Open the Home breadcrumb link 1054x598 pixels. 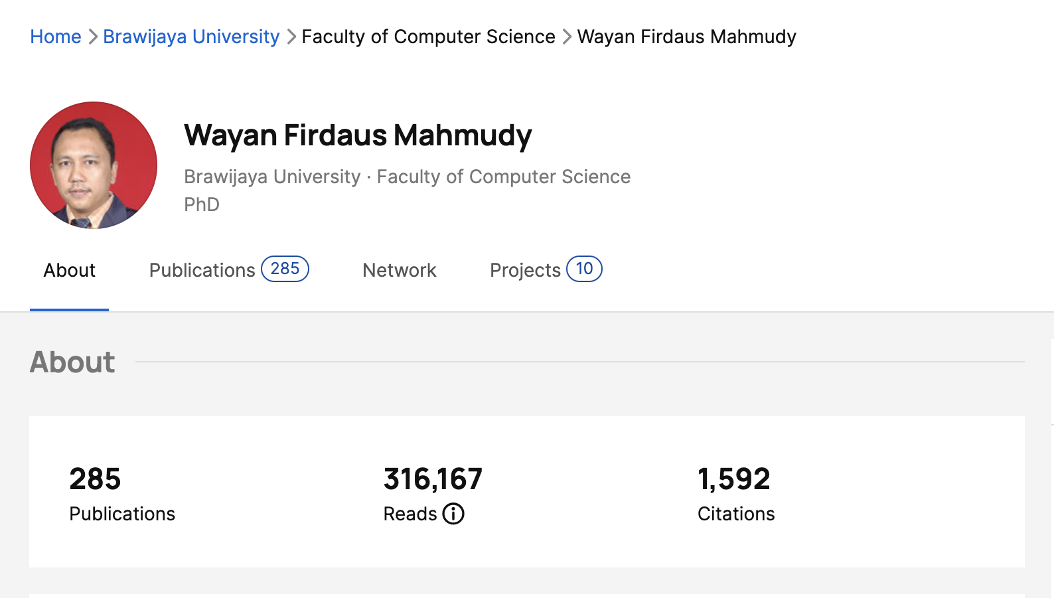tap(56, 37)
